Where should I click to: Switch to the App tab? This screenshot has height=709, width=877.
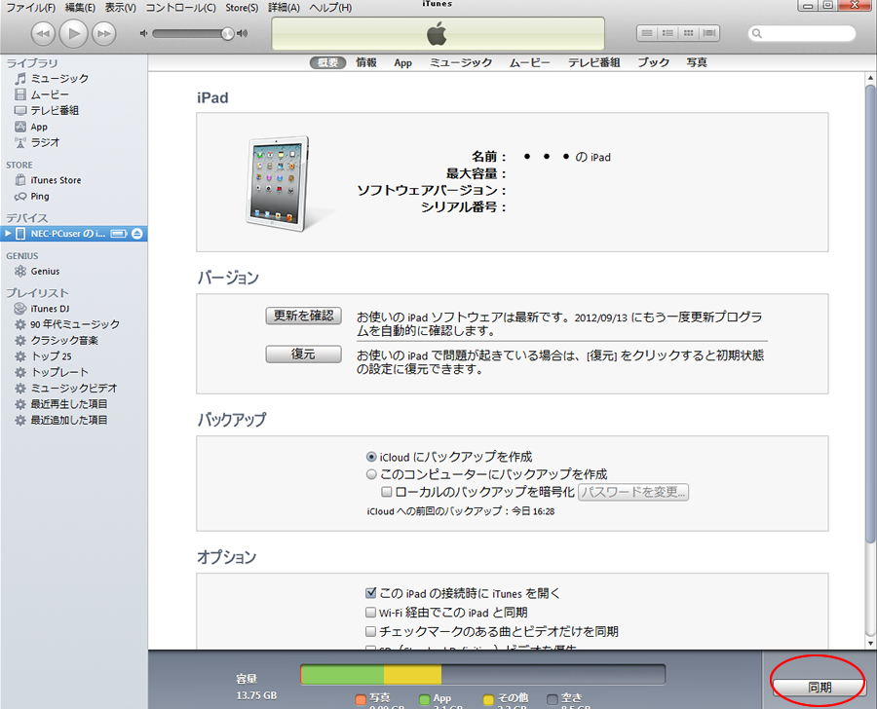(x=402, y=62)
